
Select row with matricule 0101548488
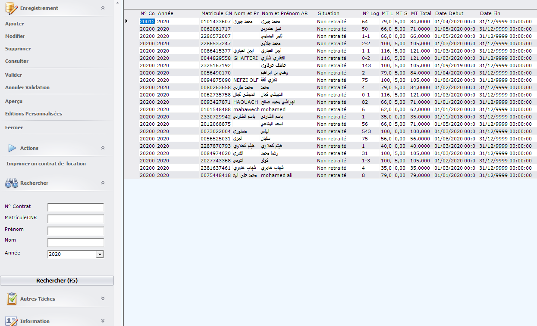pos(216,109)
